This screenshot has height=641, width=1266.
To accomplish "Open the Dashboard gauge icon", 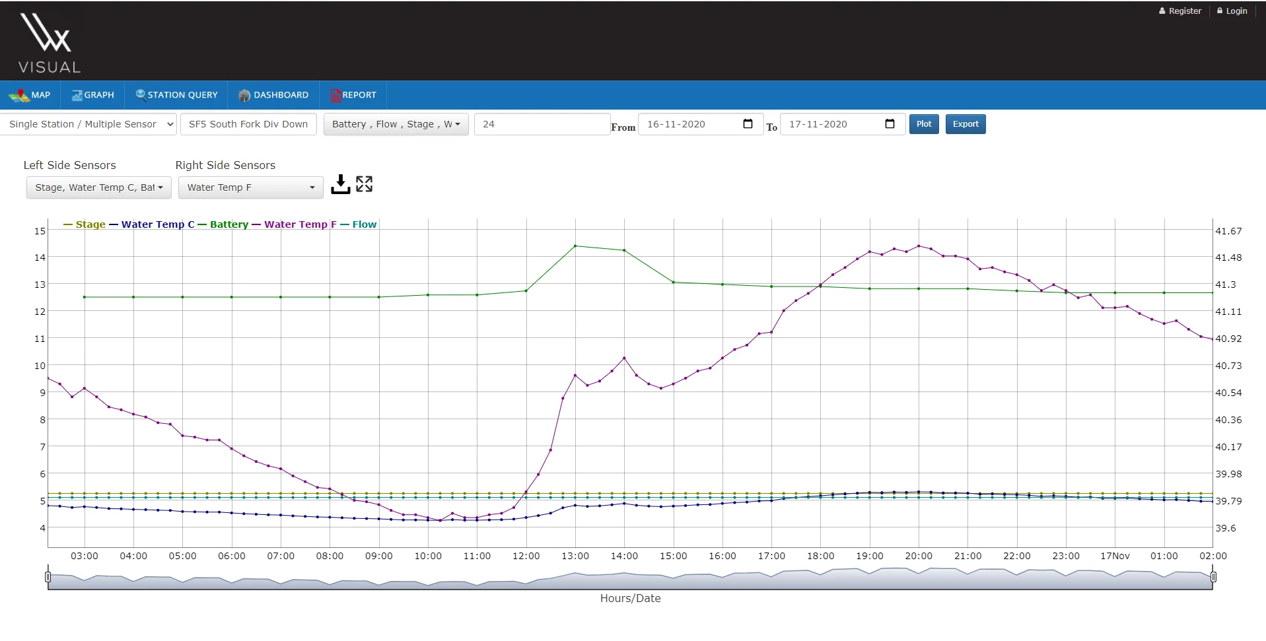I will pyautogui.click(x=244, y=95).
